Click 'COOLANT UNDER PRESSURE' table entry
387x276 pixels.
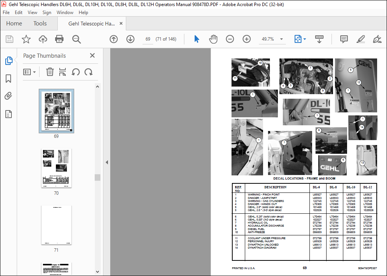266,238
